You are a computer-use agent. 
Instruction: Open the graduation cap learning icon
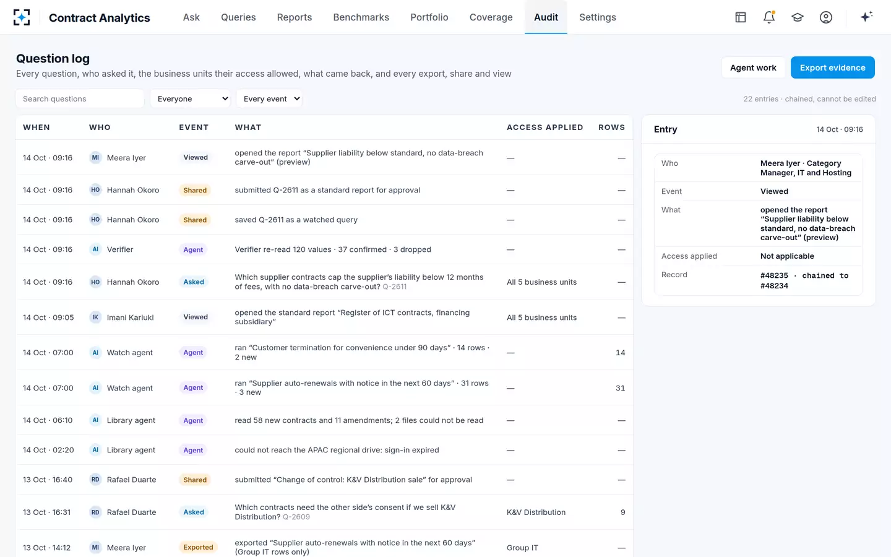tap(798, 17)
